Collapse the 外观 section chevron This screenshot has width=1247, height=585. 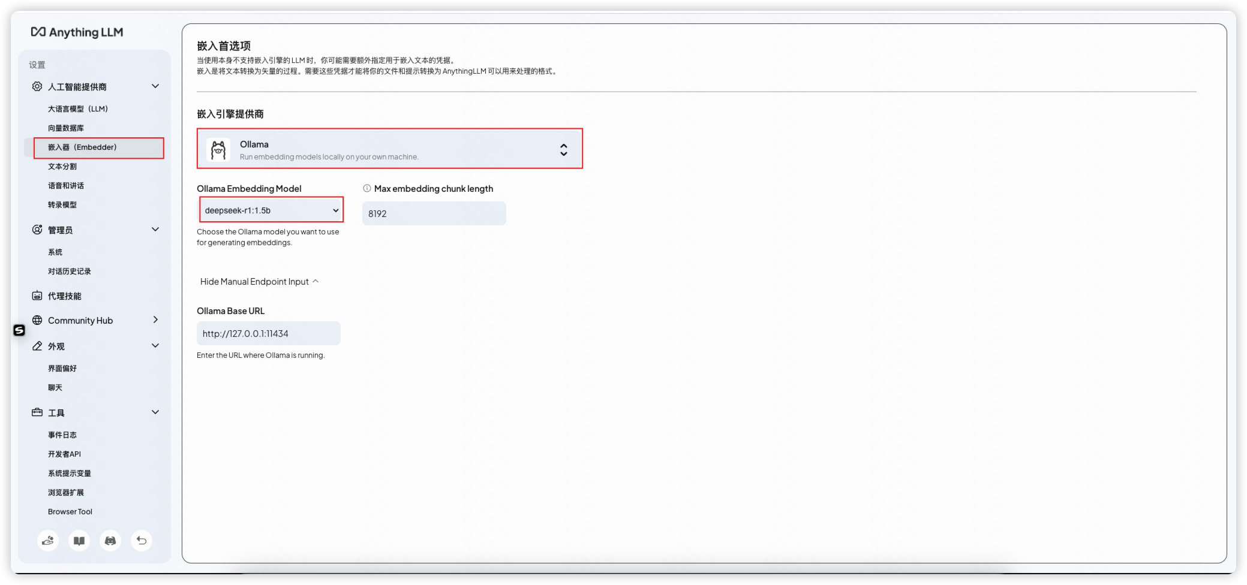pyautogui.click(x=155, y=346)
